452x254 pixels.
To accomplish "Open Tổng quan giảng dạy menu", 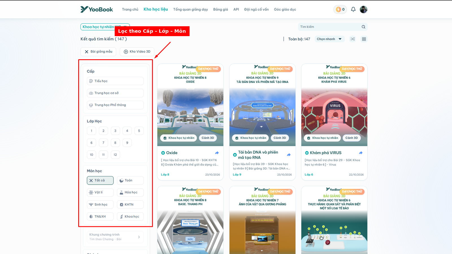I will point(190,9).
